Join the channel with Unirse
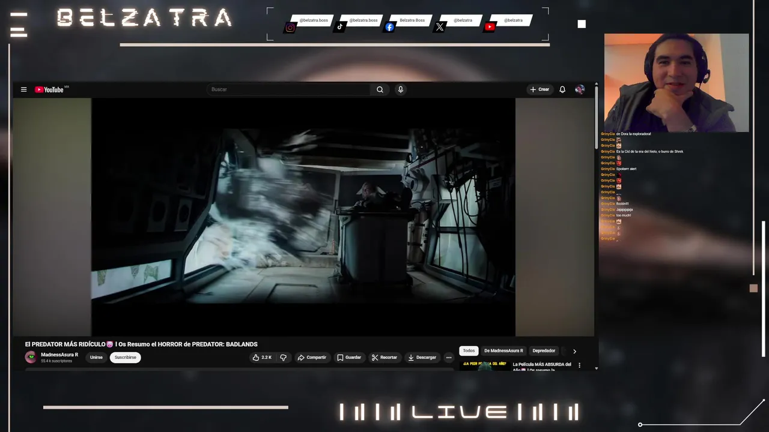 click(96, 358)
